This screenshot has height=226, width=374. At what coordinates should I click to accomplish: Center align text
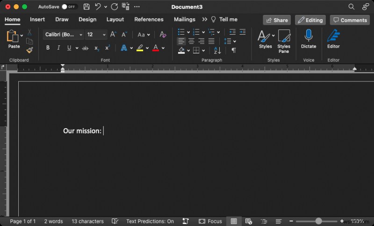[191, 41]
